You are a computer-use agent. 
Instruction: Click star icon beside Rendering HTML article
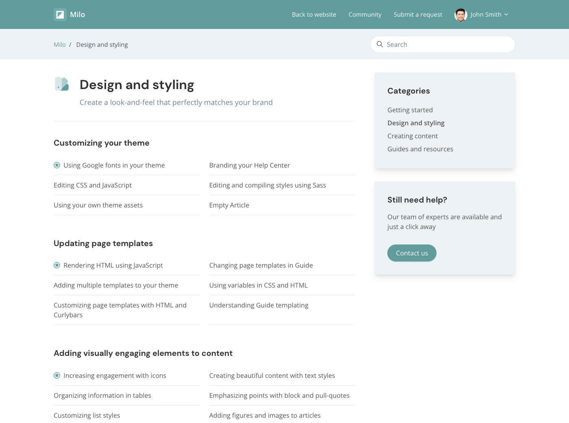[x=57, y=265]
